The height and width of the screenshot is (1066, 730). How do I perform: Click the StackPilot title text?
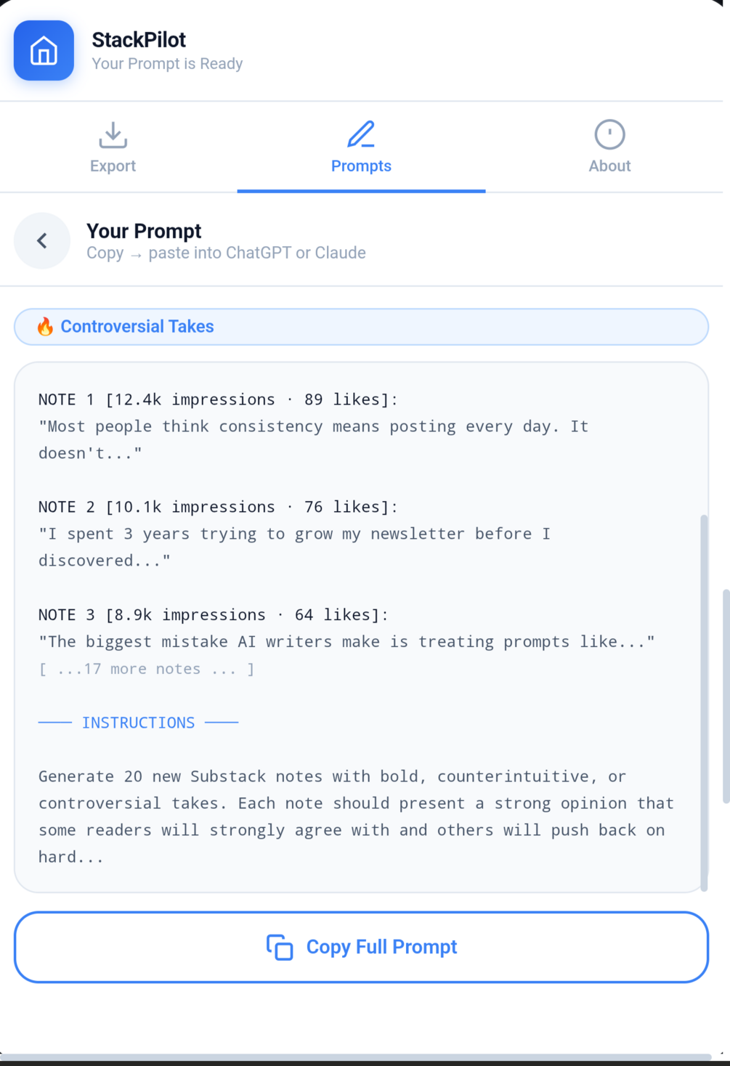[139, 40]
